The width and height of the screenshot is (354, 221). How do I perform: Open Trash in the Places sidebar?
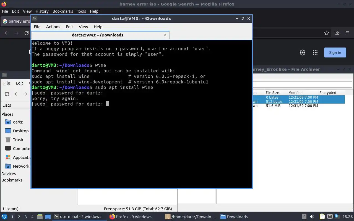point(18,140)
